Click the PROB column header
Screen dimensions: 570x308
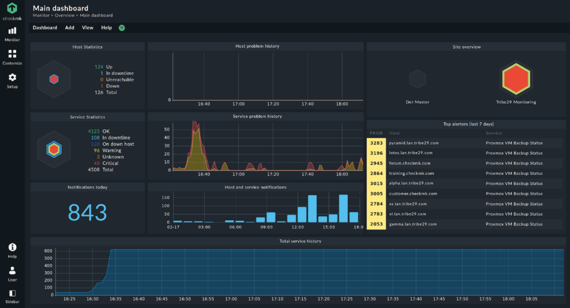tap(376, 133)
